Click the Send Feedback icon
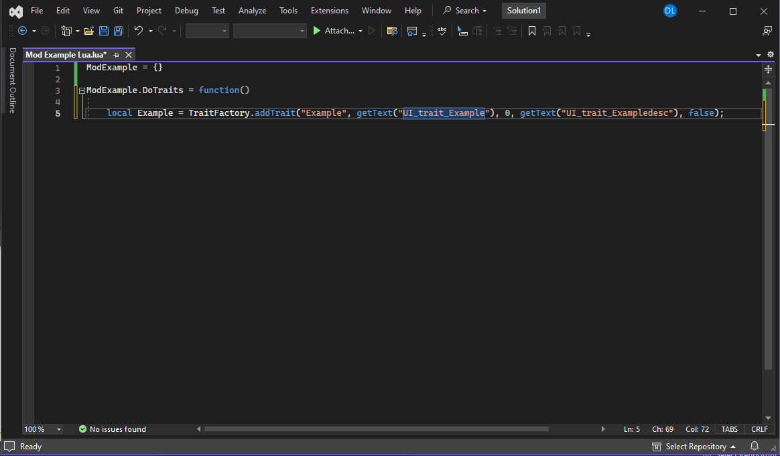780x456 pixels. click(x=767, y=31)
